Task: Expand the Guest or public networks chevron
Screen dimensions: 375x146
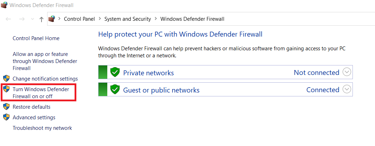Action: 347,89
